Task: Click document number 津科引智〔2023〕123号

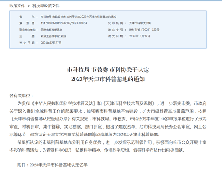Action: point(144,30)
